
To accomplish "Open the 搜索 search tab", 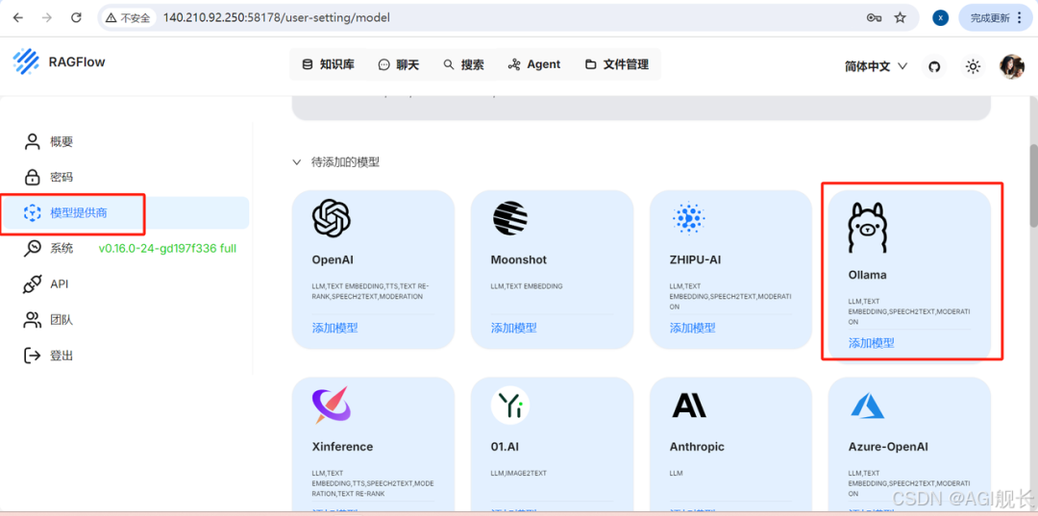I will coord(463,64).
